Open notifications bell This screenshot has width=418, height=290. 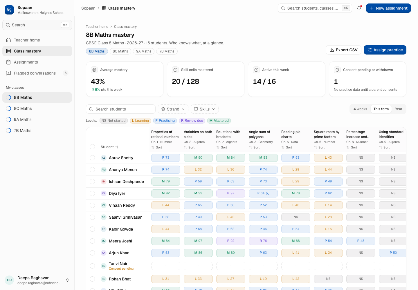pos(359,8)
